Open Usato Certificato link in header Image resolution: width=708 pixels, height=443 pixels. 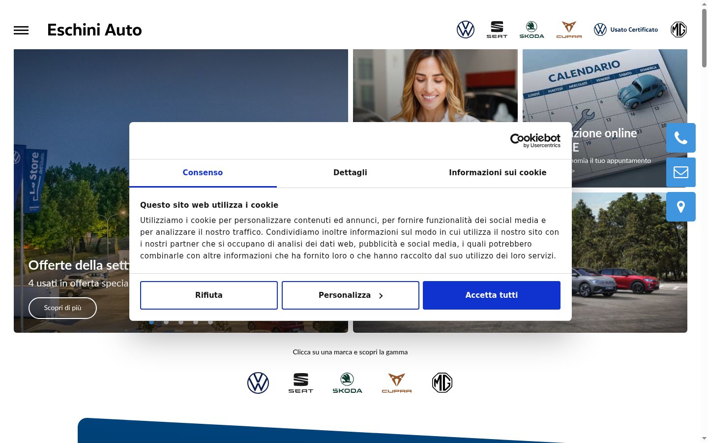click(626, 30)
